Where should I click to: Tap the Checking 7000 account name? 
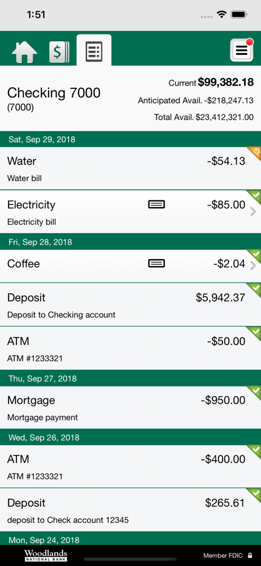point(54,93)
